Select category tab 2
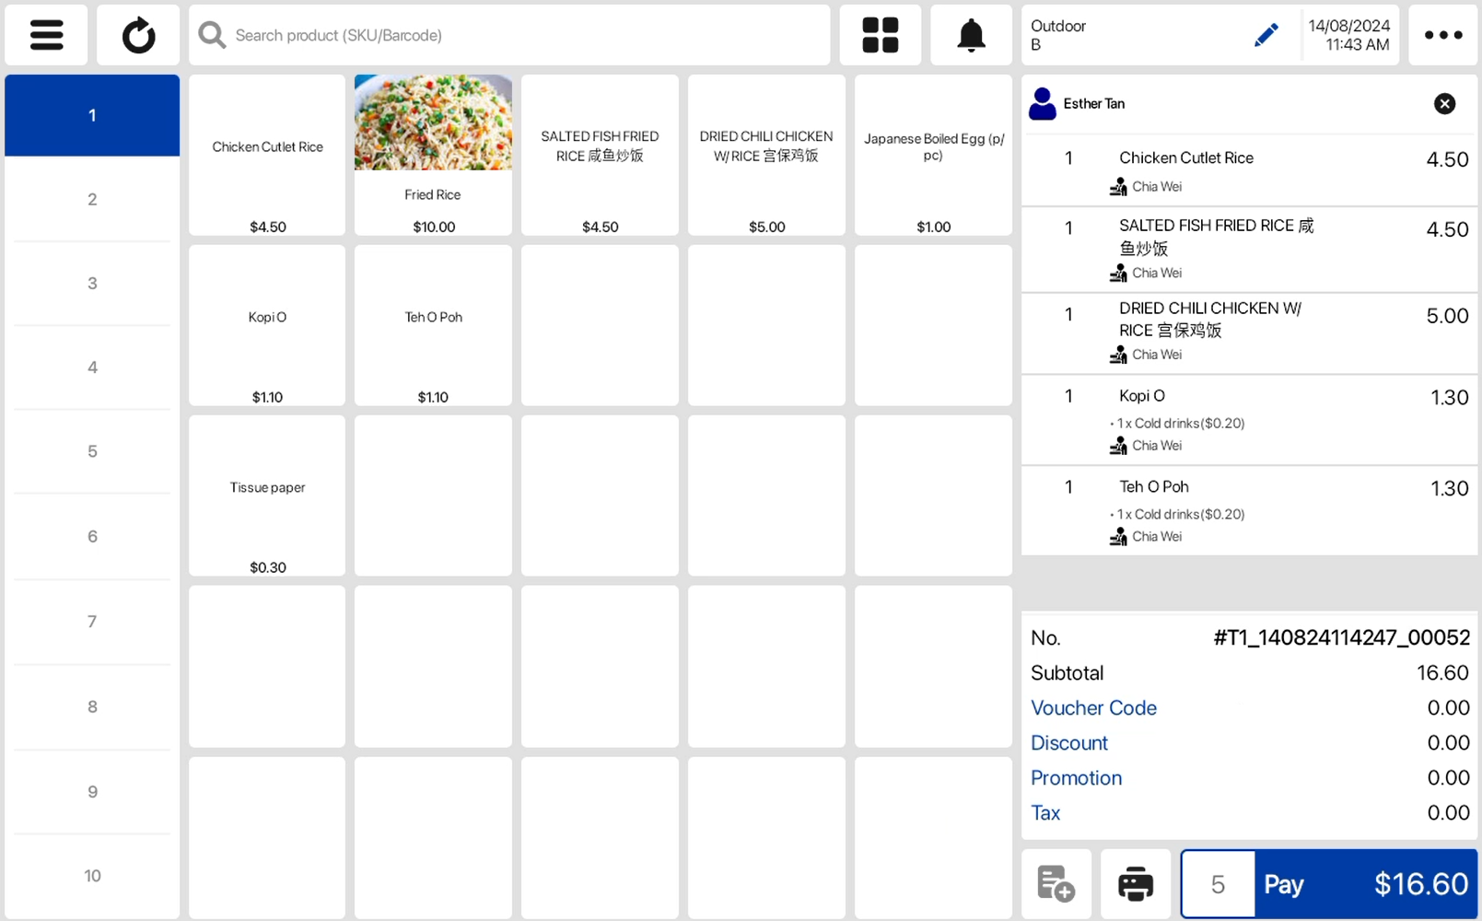Image resolution: width=1482 pixels, height=921 pixels. click(92, 199)
